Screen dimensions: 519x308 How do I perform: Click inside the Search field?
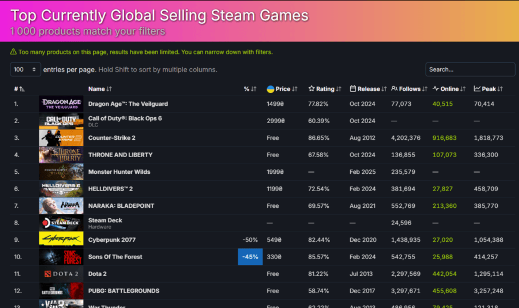point(470,69)
